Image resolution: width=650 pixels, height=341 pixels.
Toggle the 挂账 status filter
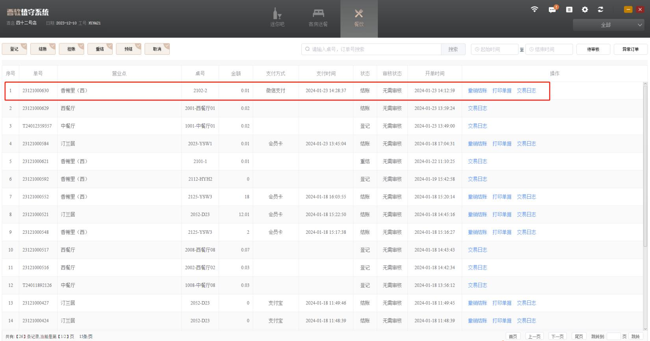coord(71,49)
